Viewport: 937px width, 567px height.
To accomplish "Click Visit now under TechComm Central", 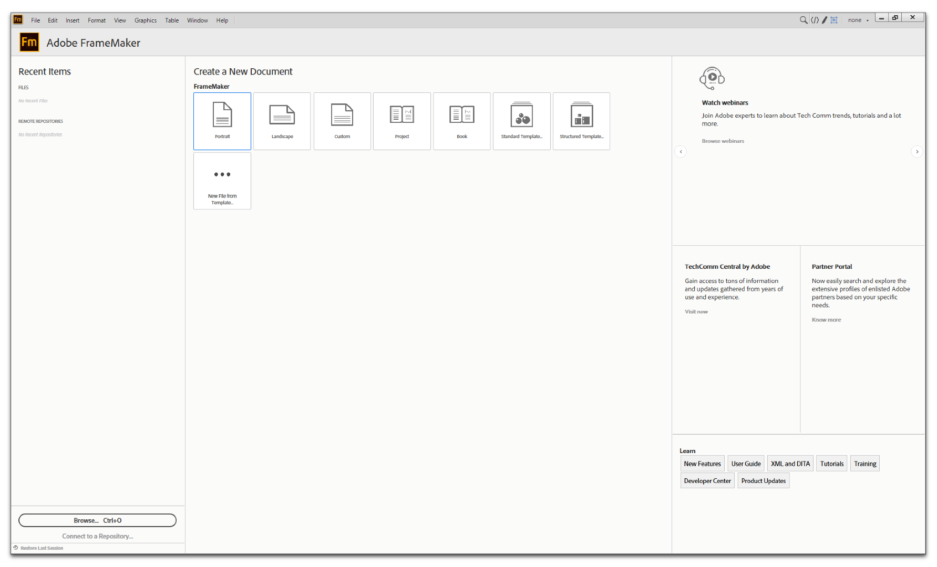I will (696, 312).
